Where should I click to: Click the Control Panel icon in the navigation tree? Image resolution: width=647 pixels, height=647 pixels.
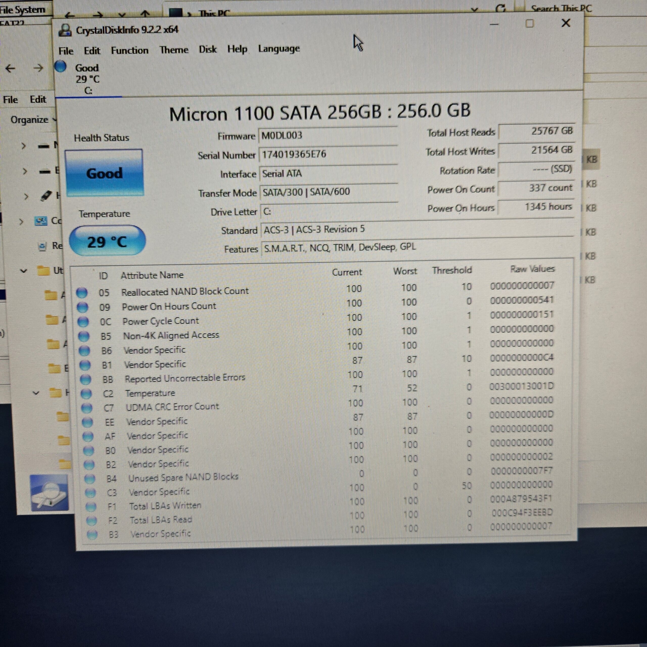click(x=41, y=221)
